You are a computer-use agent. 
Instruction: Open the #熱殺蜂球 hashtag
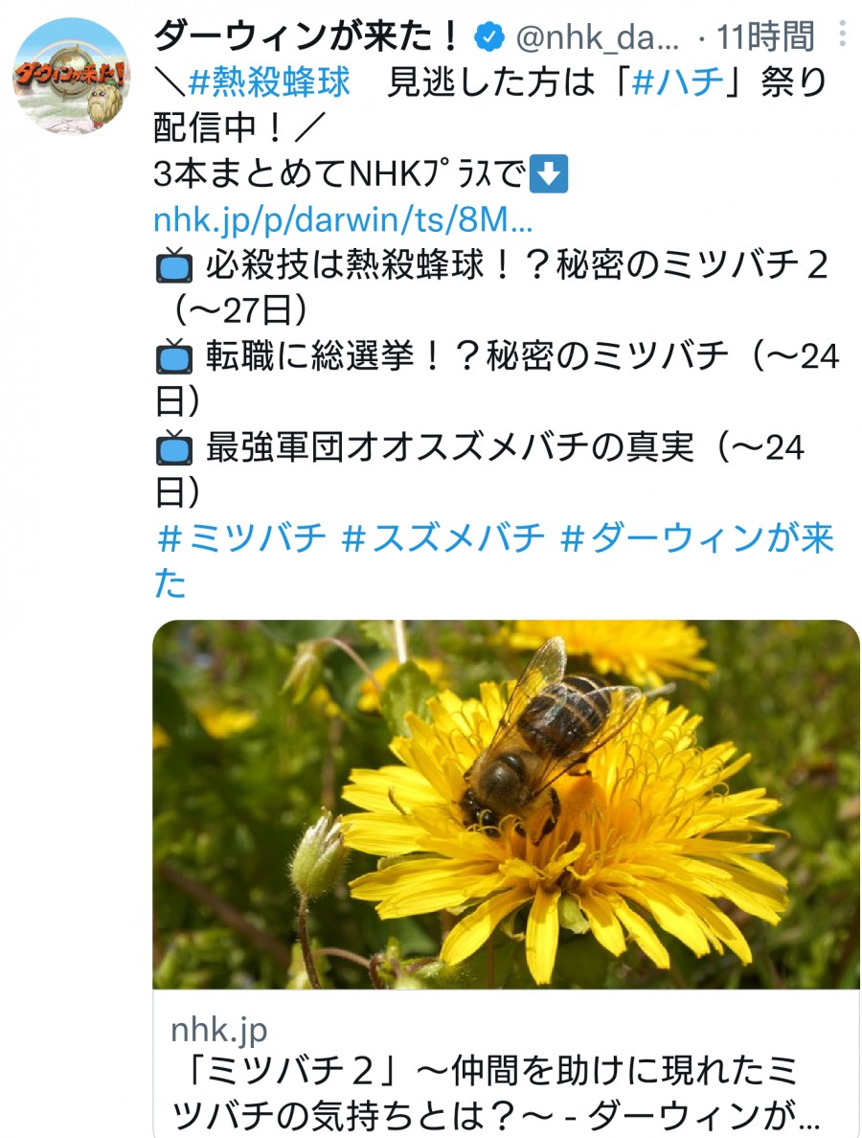(269, 82)
